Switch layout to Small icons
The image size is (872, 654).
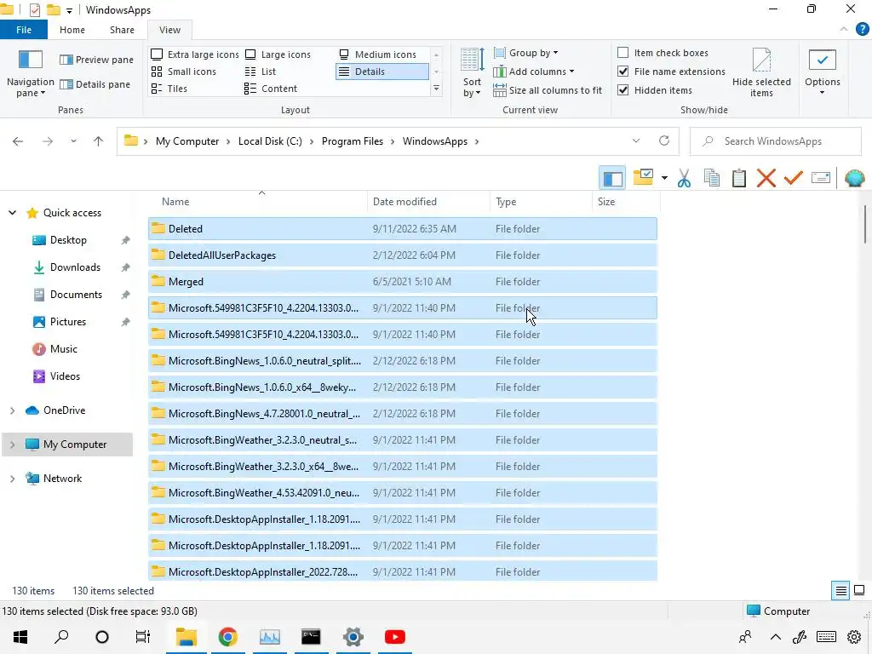click(x=184, y=72)
